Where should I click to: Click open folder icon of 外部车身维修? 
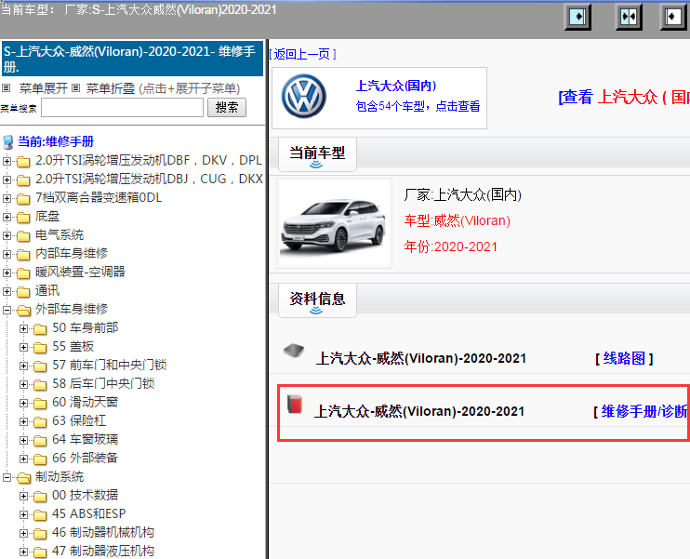pyautogui.click(x=24, y=310)
